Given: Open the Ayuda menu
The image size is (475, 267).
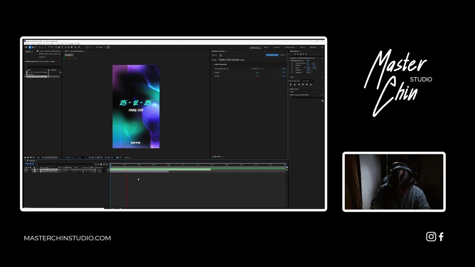Looking at the screenshot, I should coord(78,44).
